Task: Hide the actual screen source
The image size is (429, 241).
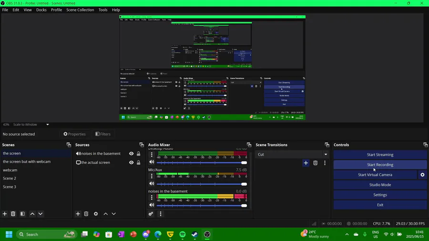Action: click(132, 162)
